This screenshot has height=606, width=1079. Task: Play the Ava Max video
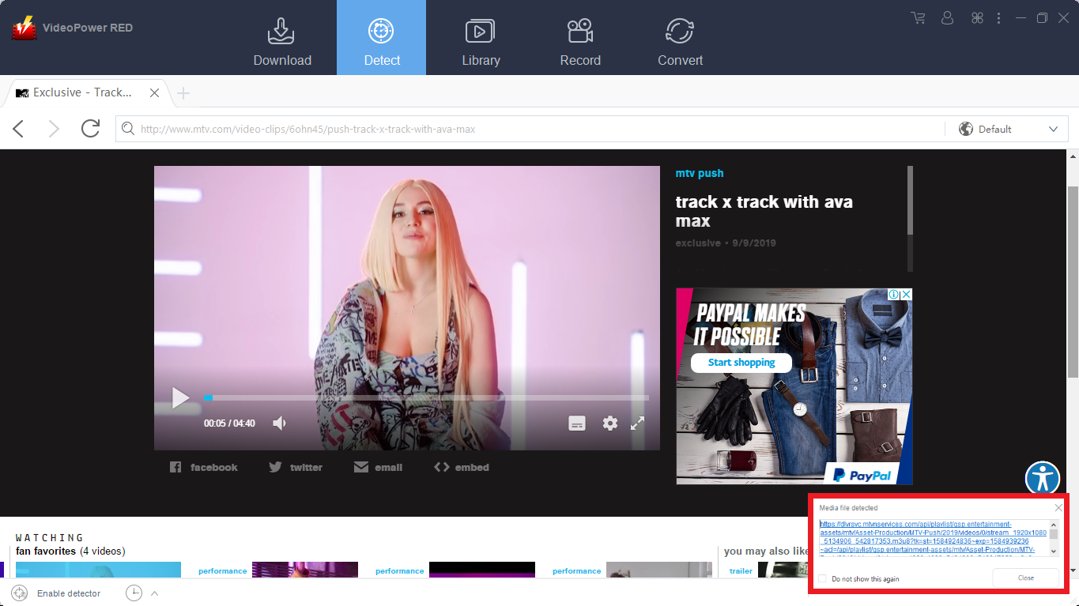tap(180, 397)
